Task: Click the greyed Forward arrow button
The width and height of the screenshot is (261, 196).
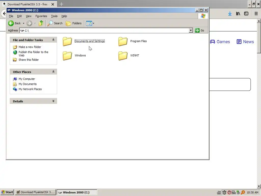Action: 29,23
